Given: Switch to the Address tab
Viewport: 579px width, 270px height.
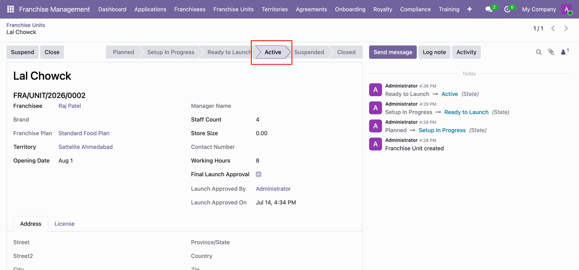Looking at the screenshot, I should (x=31, y=224).
